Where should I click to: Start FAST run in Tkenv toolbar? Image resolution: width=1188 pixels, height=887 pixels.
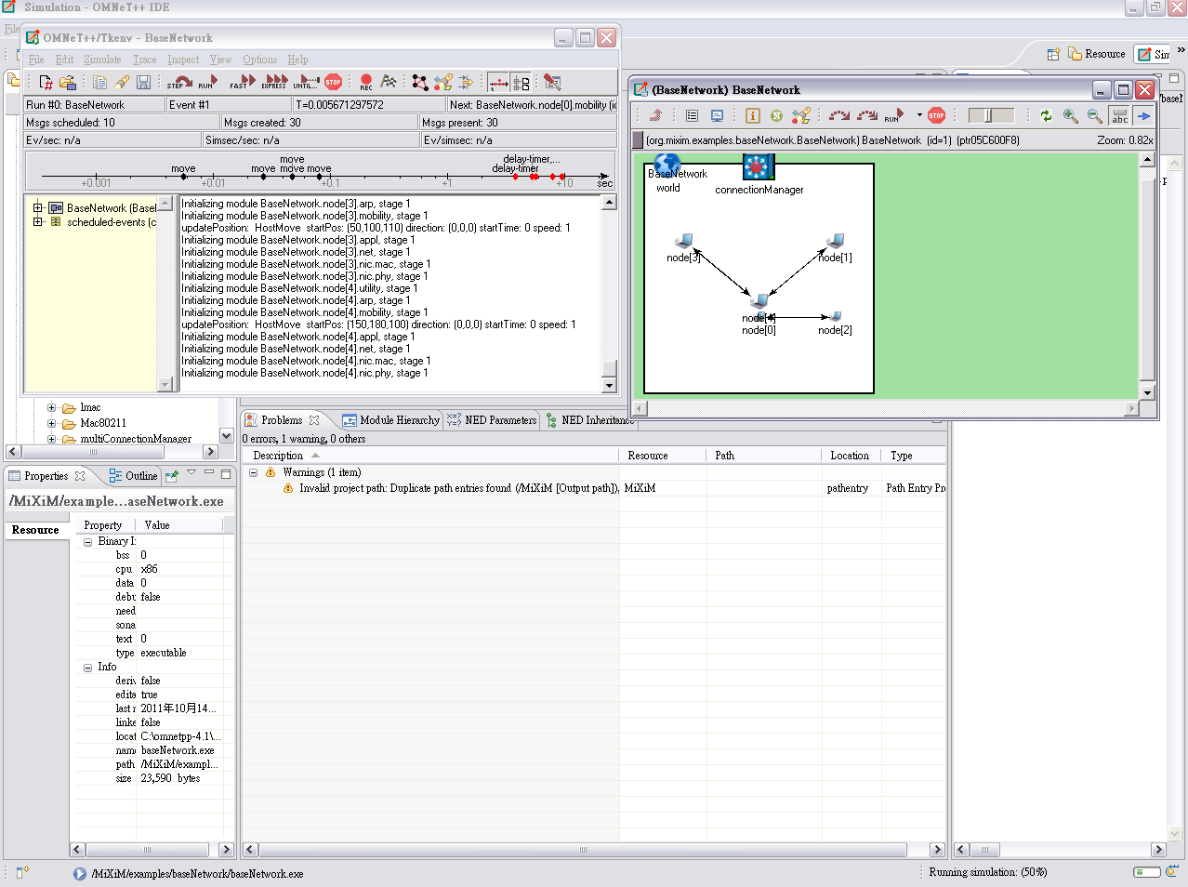(243, 83)
